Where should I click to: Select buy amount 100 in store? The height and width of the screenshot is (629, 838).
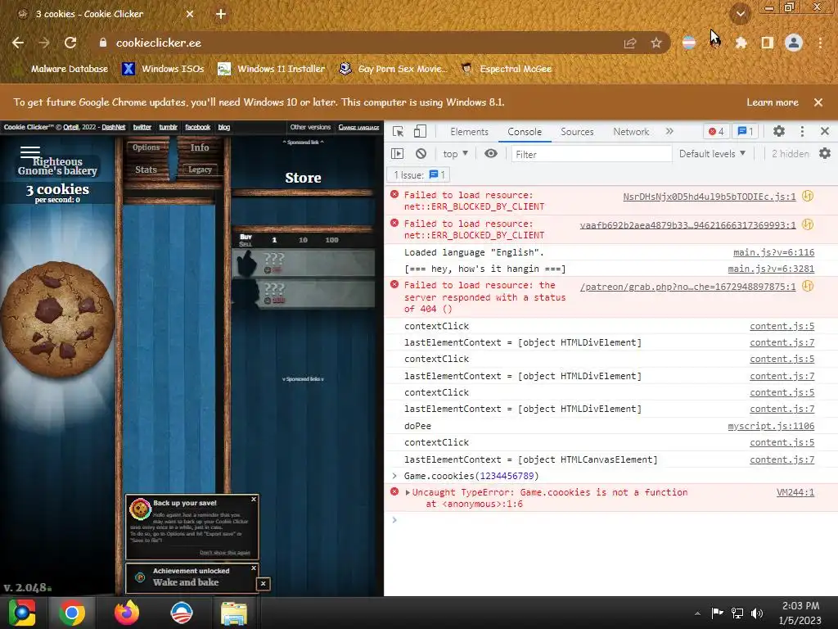pyautogui.click(x=332, y=240)
